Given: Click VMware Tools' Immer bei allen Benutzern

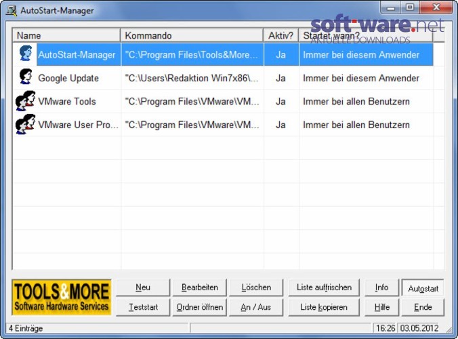Looking at the screenshot, I should coord(356,102).
